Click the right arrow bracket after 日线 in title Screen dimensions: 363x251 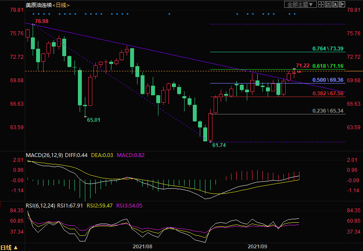pyautogui.click(x=68, y=5)
